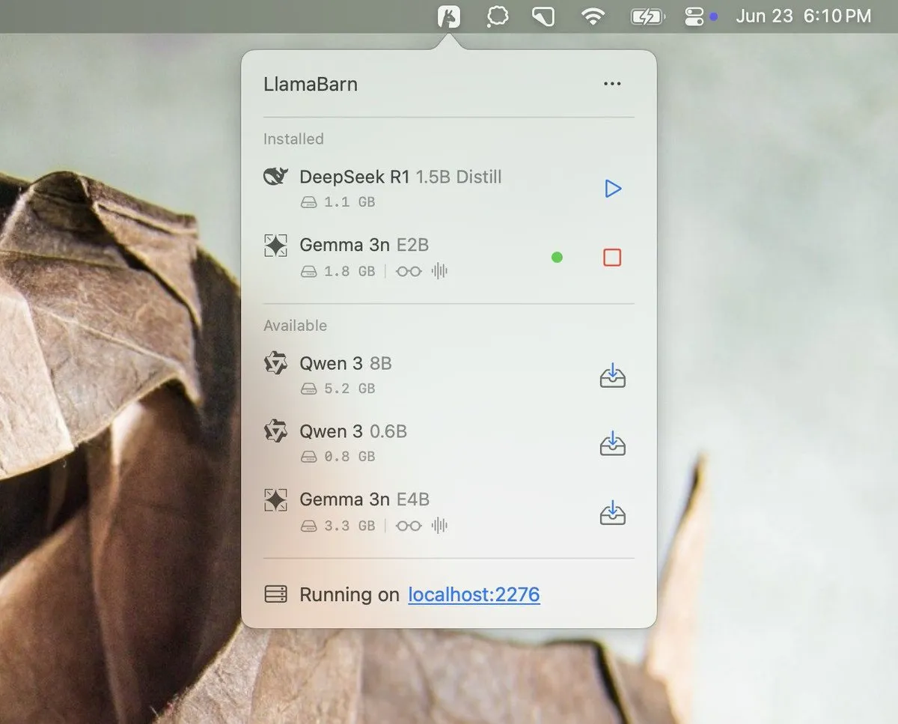Click the disk icon next to 1.1 GB
Image resolution: width=898 pixels, height=724 pixels.
[309, 202]
